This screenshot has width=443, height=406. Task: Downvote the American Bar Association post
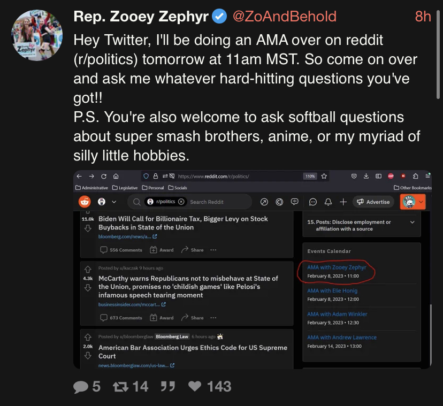click(88, 356)
